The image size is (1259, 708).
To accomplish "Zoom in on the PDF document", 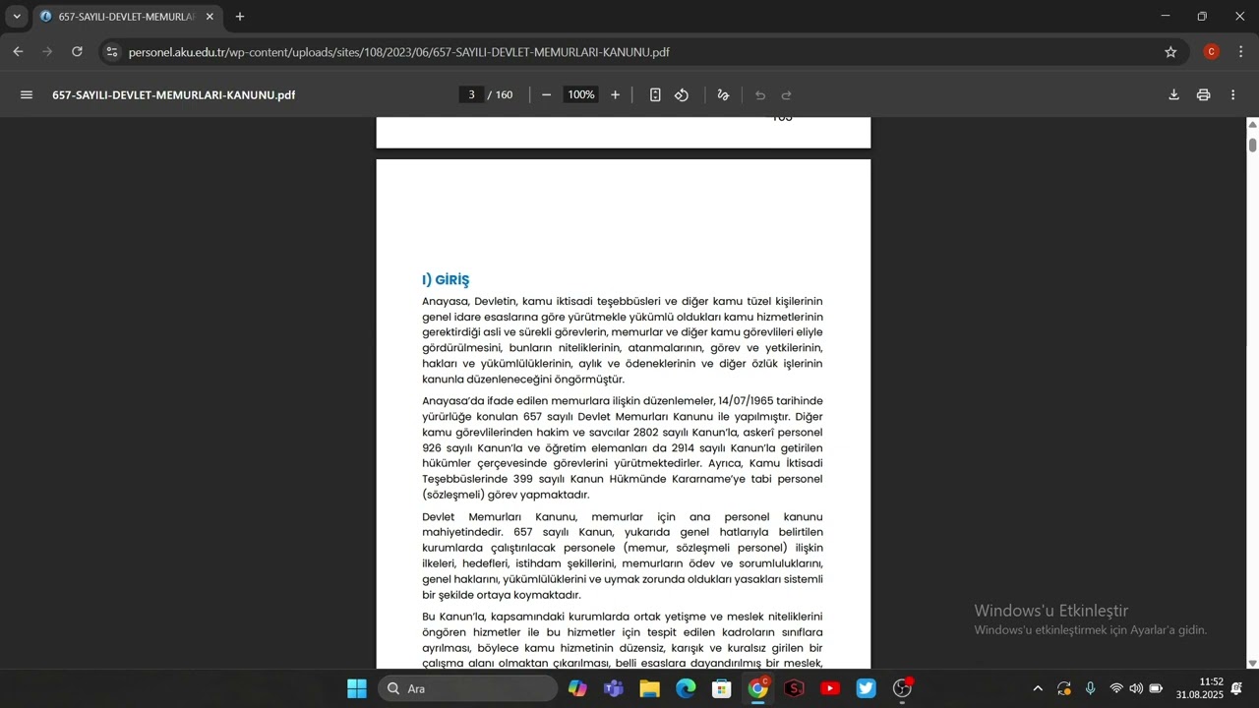I will pos(616,95).
